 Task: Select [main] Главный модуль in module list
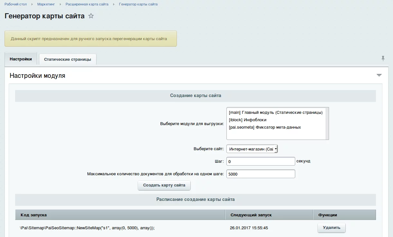[275, 113]
